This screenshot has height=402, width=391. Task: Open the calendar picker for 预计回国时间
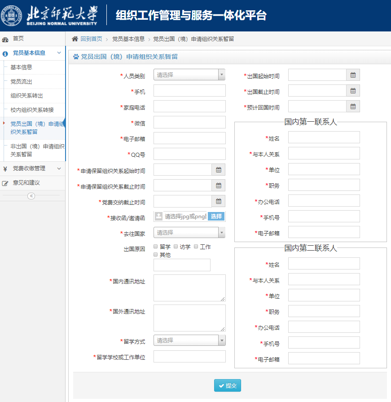click(353, 106)
